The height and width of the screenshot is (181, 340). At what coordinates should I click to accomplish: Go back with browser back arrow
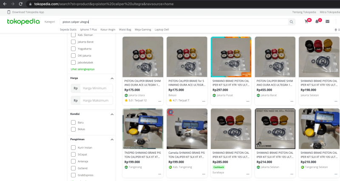[x=5, y=4]
